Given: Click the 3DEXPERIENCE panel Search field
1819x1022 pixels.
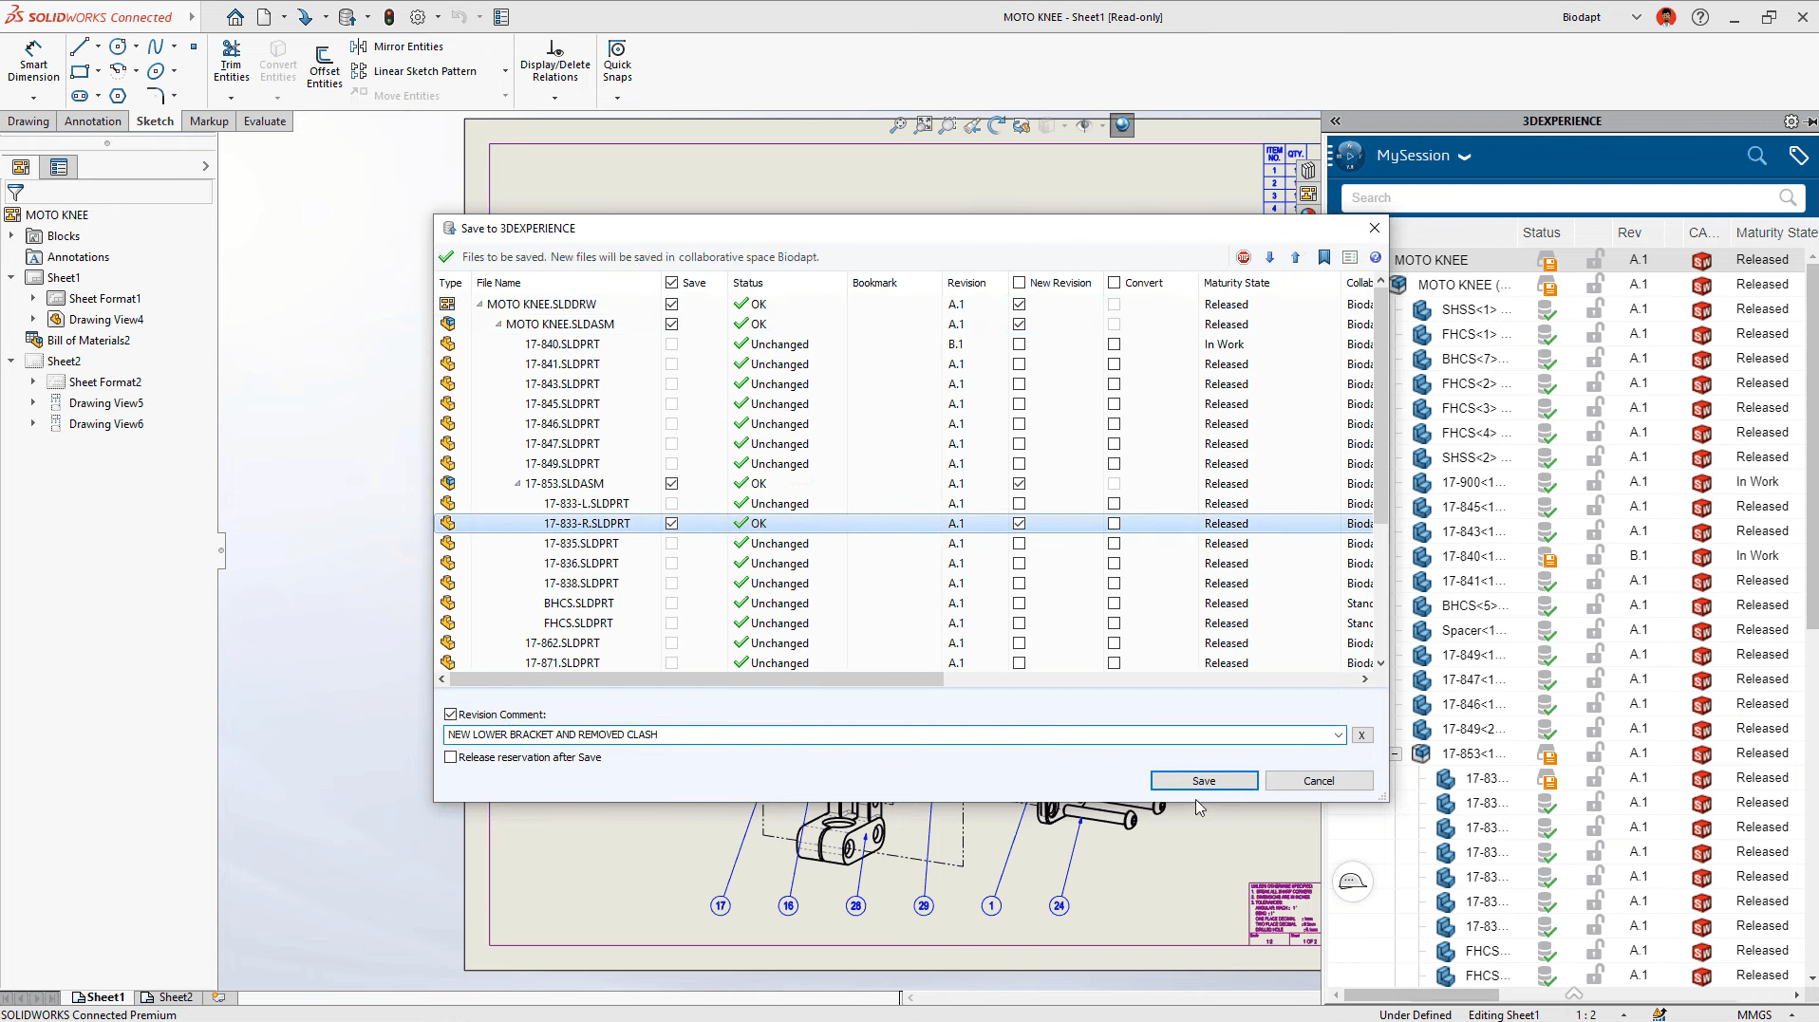Looking at the screenshot, I should click(1571, 197).
